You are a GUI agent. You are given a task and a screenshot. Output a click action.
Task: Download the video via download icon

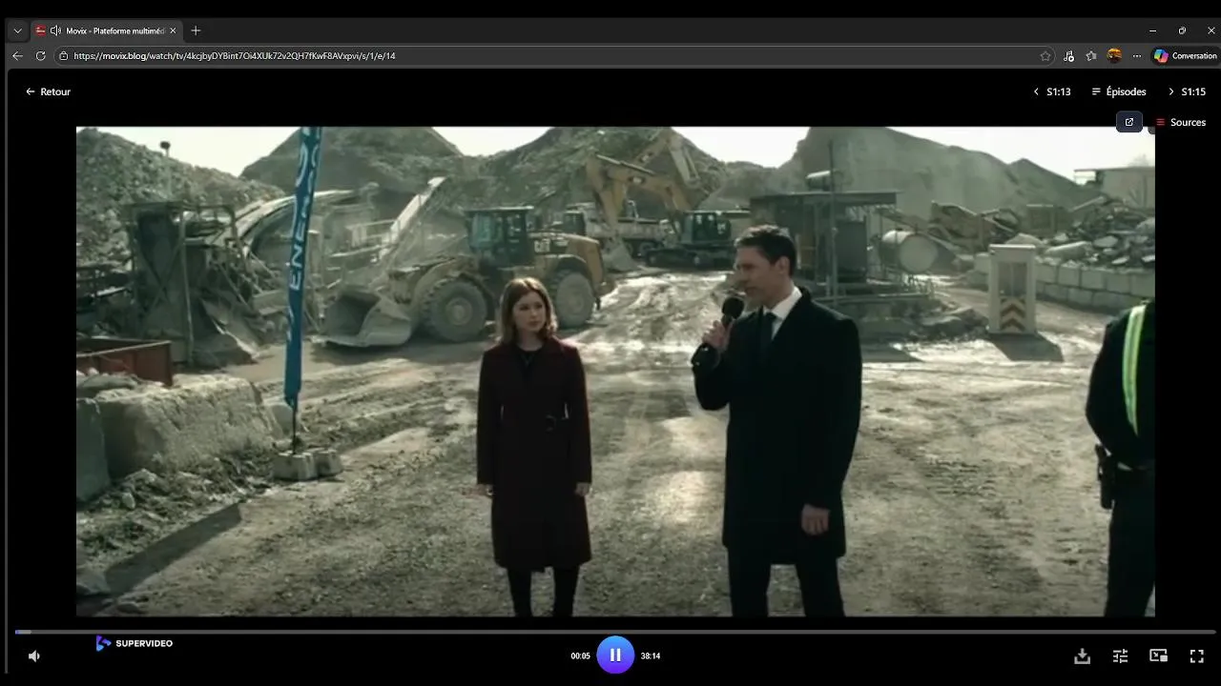1082,656
